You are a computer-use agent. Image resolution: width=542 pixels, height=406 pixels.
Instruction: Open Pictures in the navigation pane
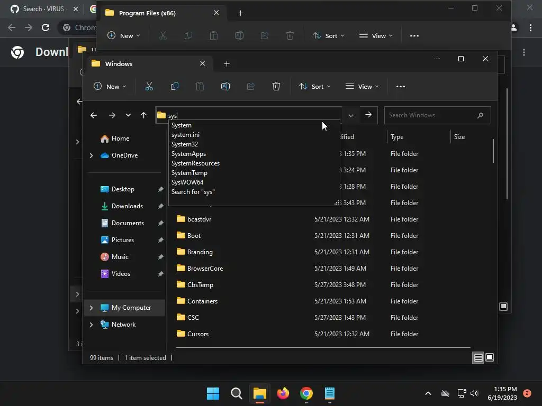pyautogui.click(x=123, y=240)
